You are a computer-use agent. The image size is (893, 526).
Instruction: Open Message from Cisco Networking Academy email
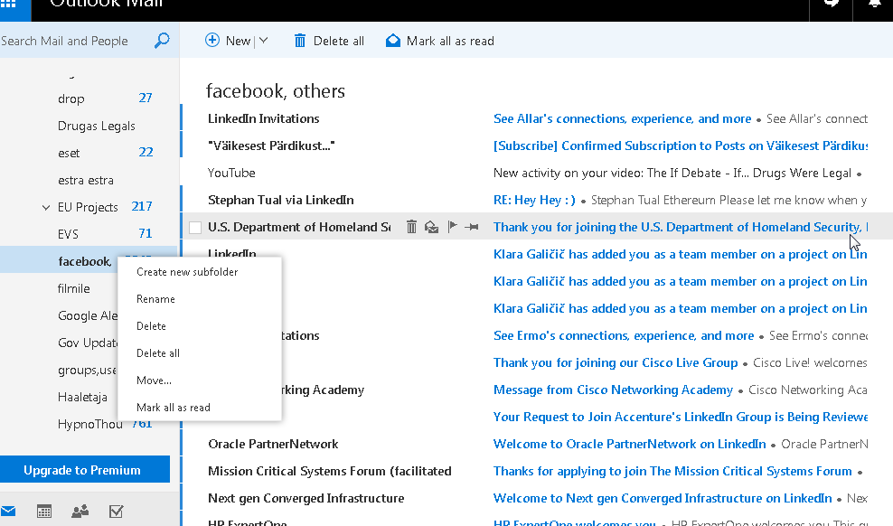613,390
